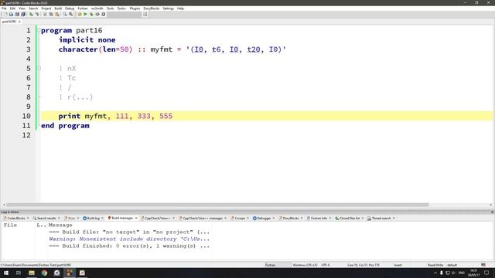Open the Help menu

point(180,8)
